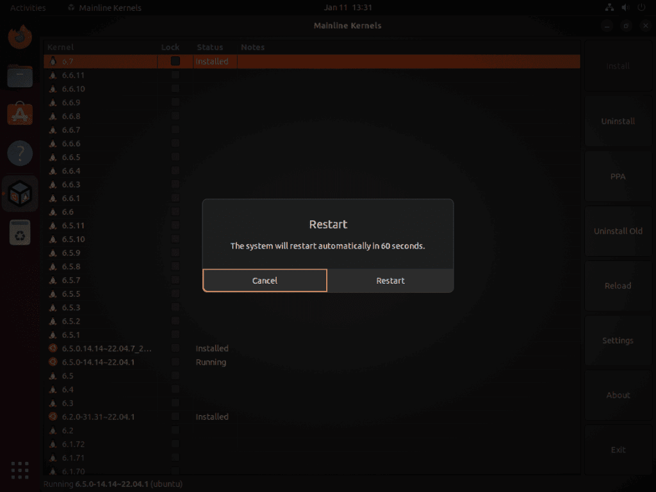This screenshot has width=656, height=492.
Task: Confirm the Restart in the dialog
Action: click(390, 280)
